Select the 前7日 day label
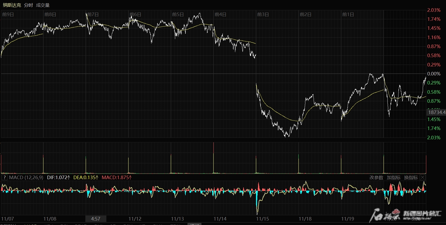 pos(93,14)
